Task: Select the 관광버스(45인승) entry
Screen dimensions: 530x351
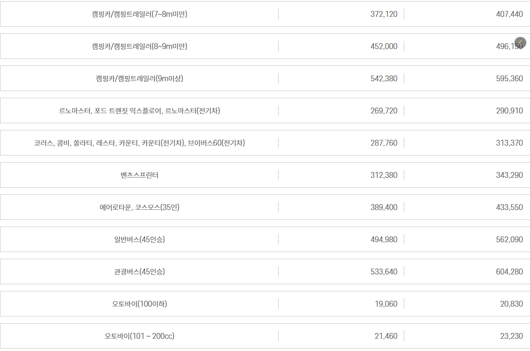Action: click(x=139, y=271)
